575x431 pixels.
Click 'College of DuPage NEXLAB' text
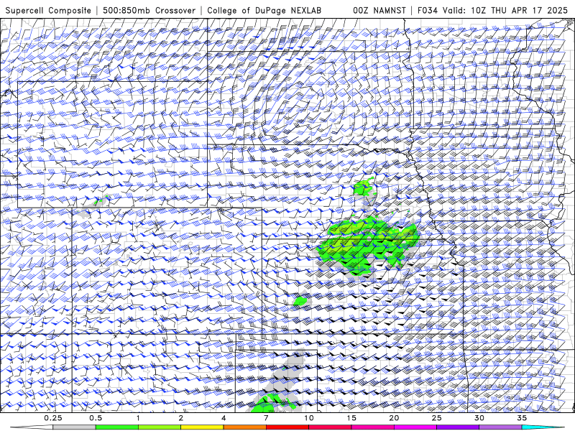coord(264,11)
